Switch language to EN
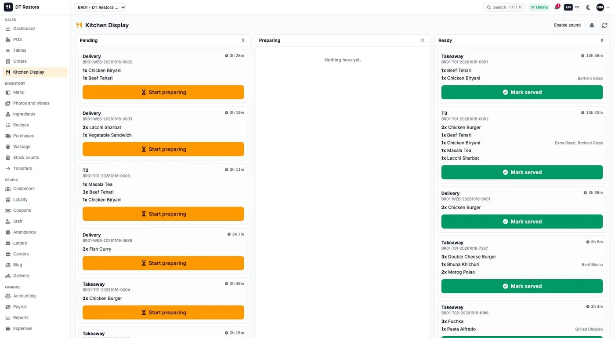 coord(568,7)
